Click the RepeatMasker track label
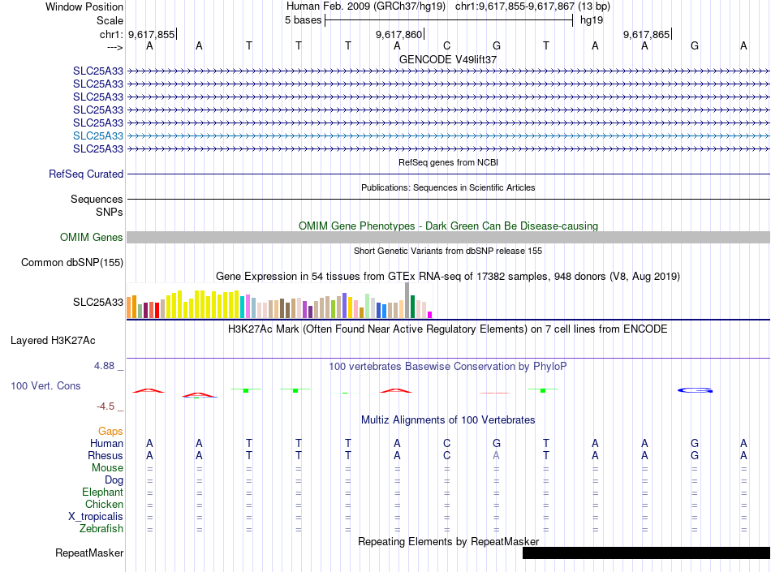The height and width of the screenshot is (572, 771). coord(89,553)
